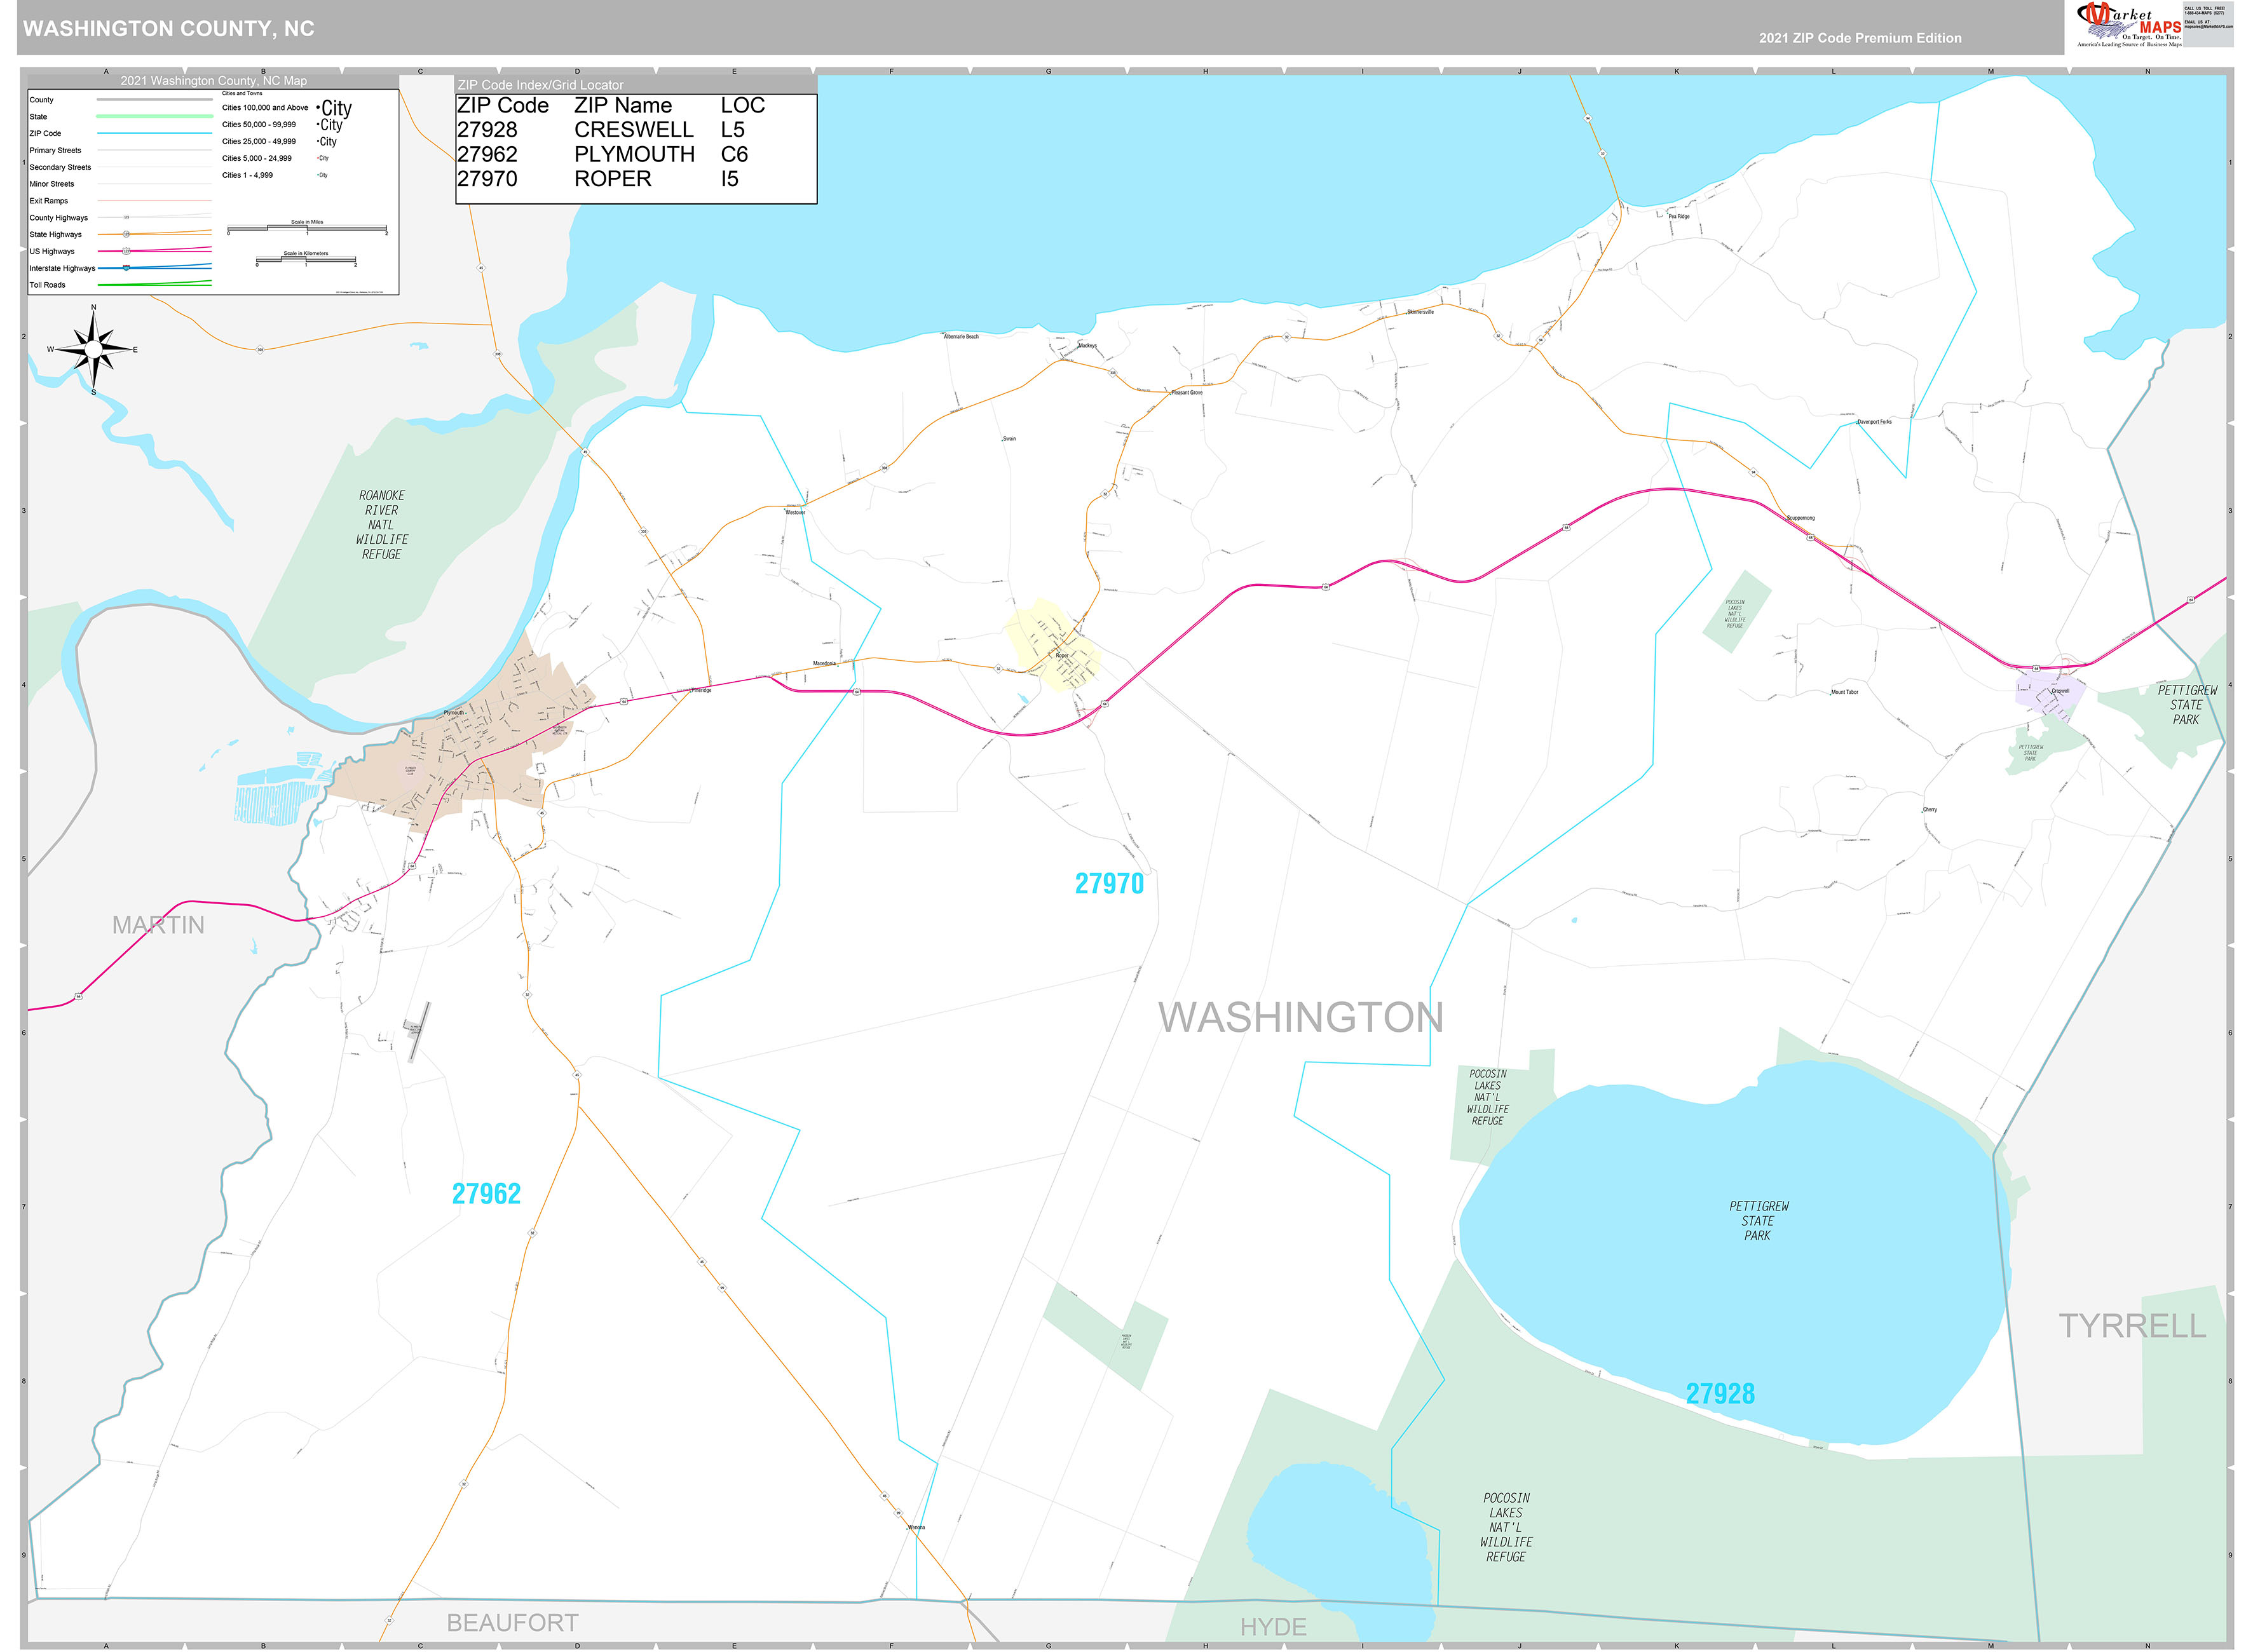
Task: Click the 'Scale in Miles' bar
Action: click(307, 229)
